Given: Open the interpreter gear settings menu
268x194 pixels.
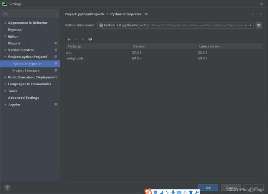Looking at the screenshot, I should click(259, 25).
